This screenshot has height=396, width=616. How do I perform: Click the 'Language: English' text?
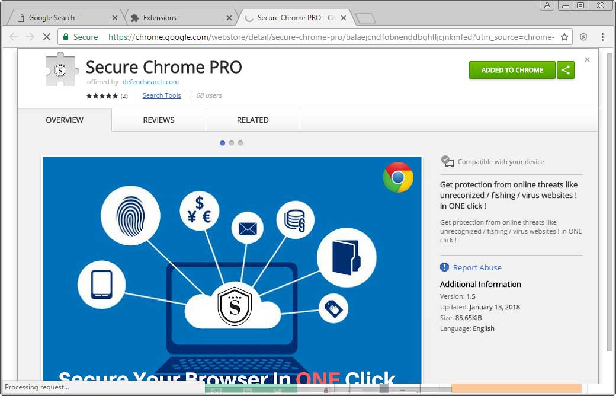(467, 328)
